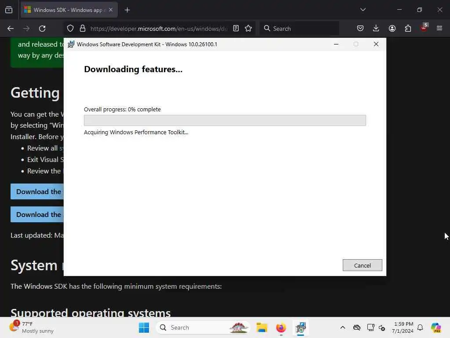Show hidden system tray icons chevron
Viewport: 450px width, 338px height.
coord(343,327)
